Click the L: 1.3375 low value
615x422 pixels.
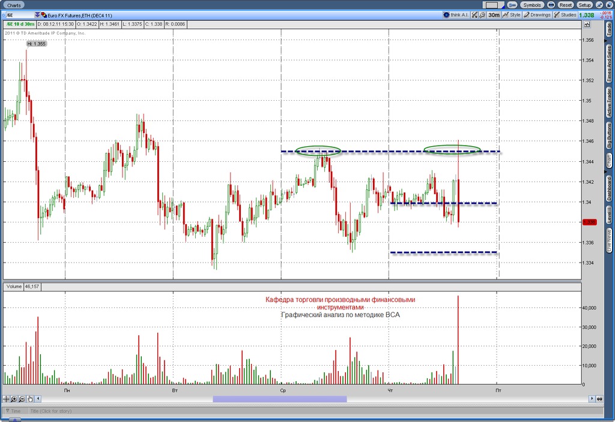[132, 24]
